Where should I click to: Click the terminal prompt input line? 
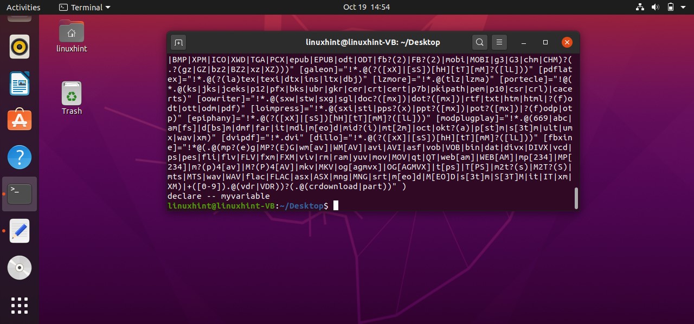point(371,206)
